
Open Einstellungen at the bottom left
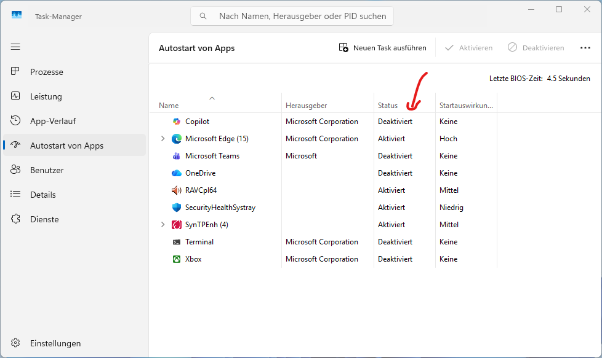(55, 343)
